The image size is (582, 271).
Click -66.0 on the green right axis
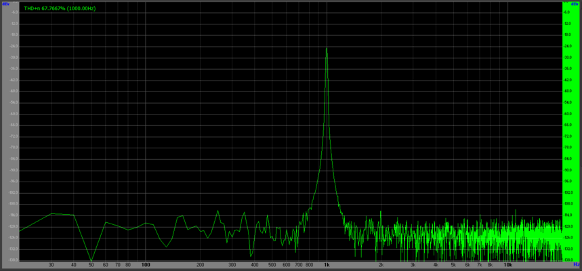click(x=566, y=125)
